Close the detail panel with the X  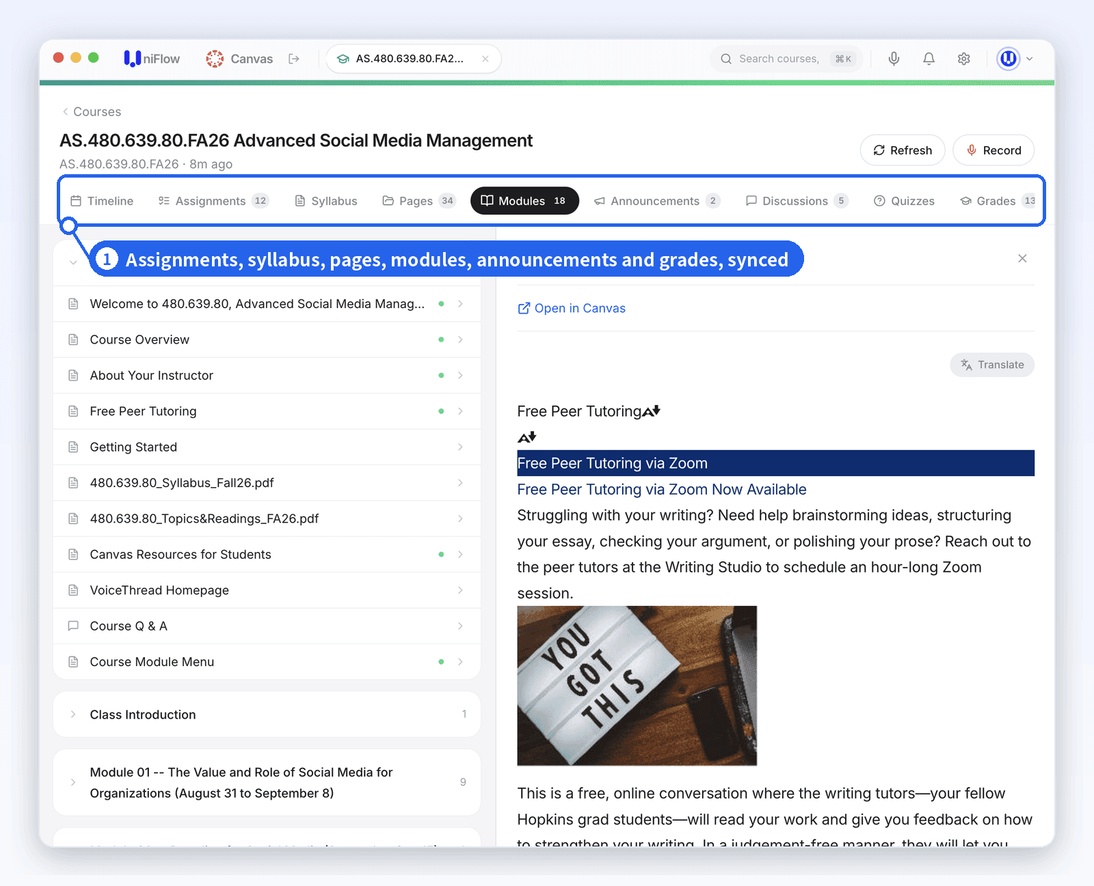[x=1022, y=258]
